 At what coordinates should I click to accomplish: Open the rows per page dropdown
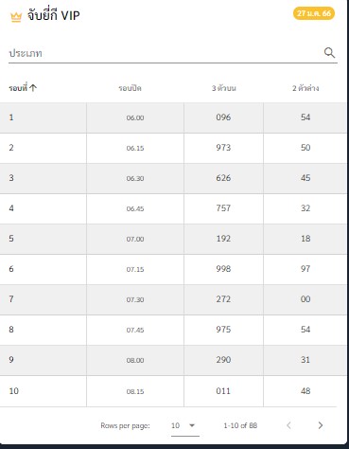coord(185,425)
